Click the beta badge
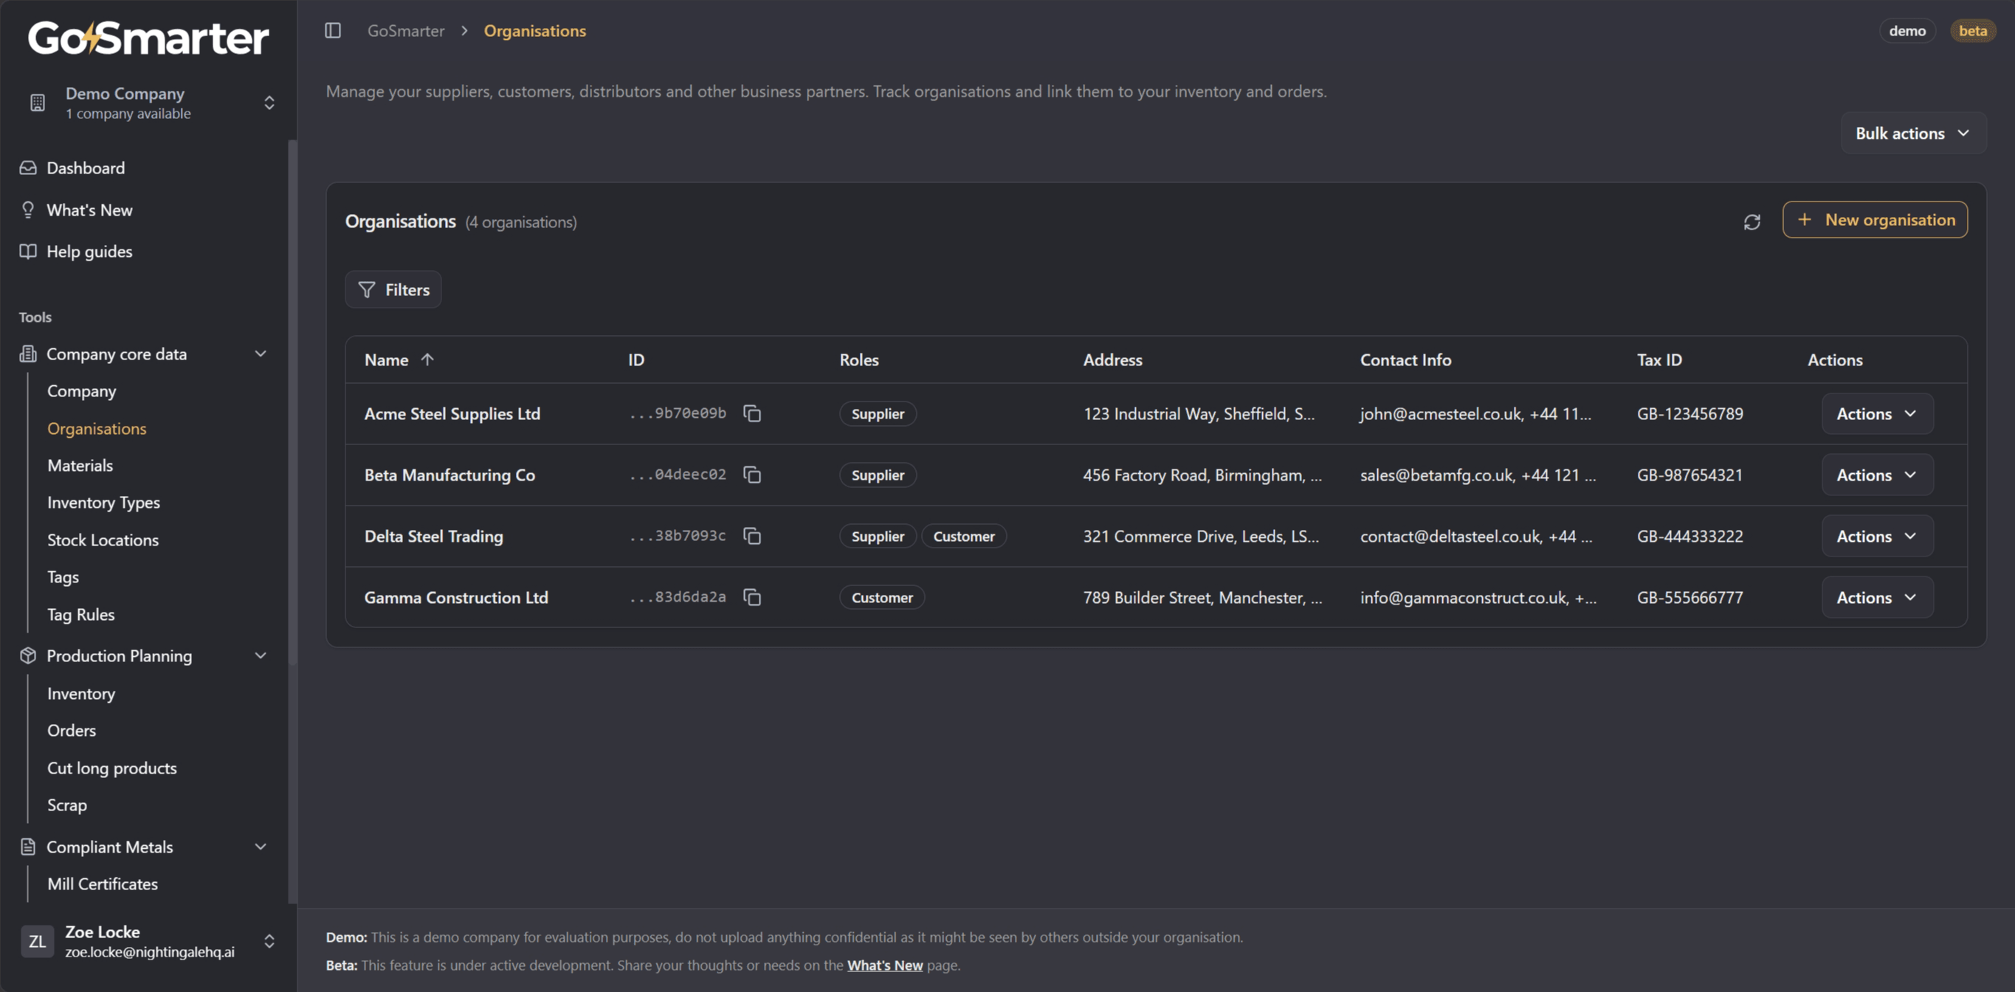This screenshot has height=992, width=2015. pyautogui.click(x=1972, y=30)
